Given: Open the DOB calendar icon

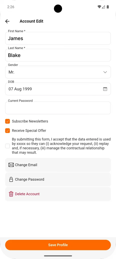Looking at the screenshot, I should [x=105, y=89].
